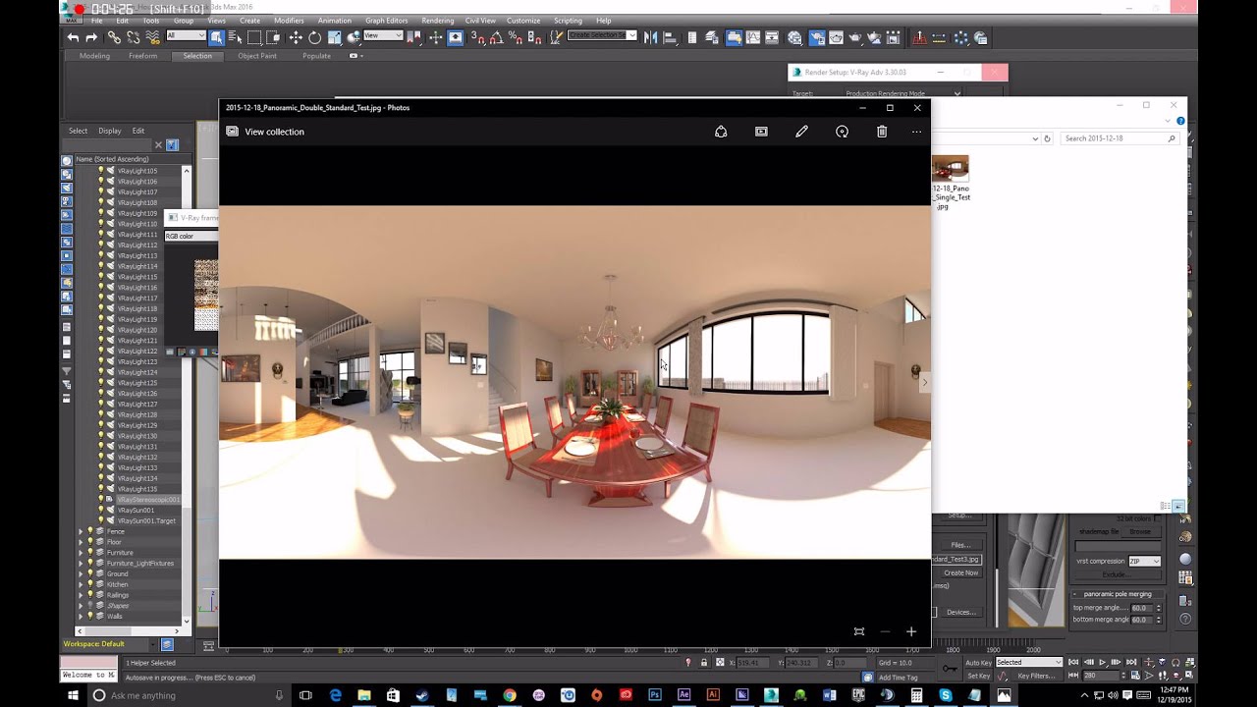Open the selection filter All dropdown
This screenshot has height=707, width=1257.
[186, 36]
